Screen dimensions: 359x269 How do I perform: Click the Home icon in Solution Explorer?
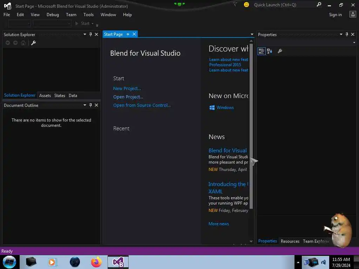click(x=23, y=43)
